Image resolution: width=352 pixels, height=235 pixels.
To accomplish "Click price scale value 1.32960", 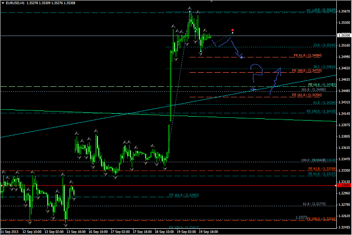I will (344, 193).
